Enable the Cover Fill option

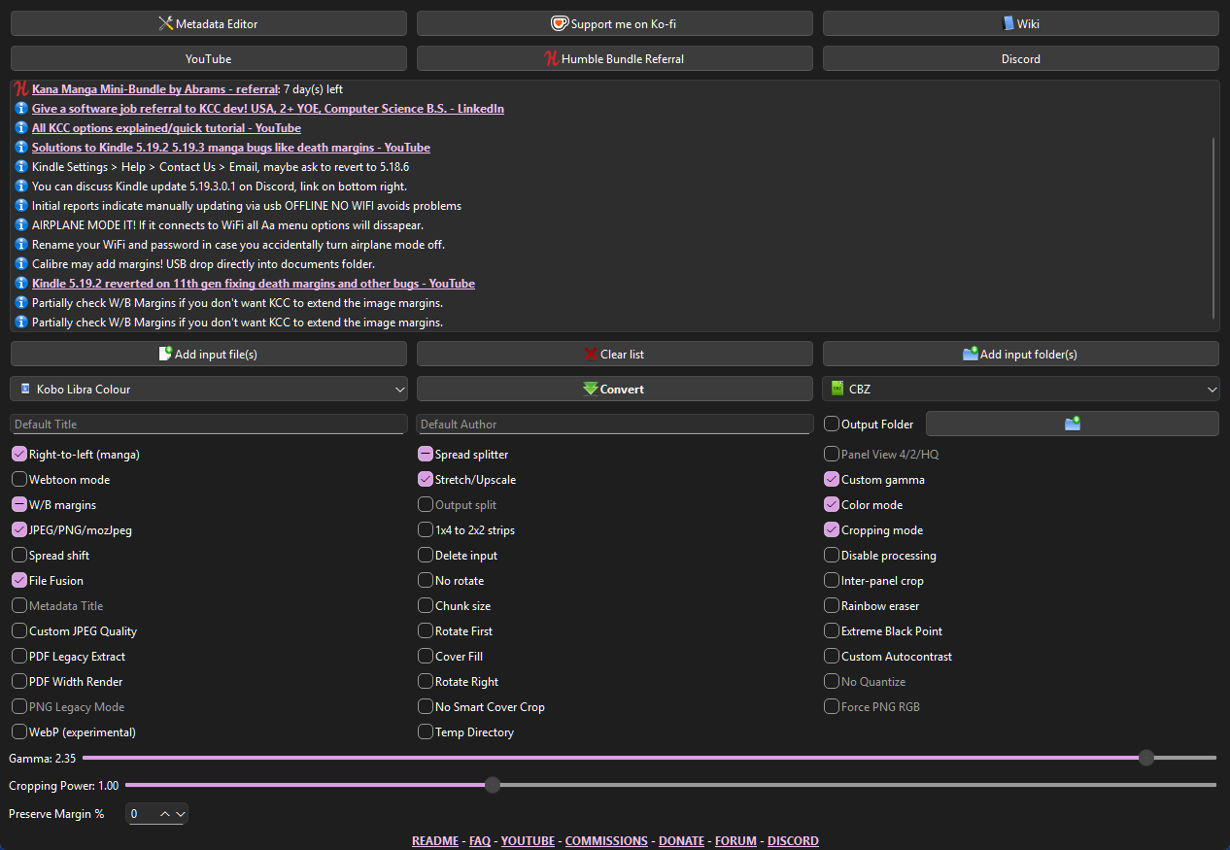[426, 656]
